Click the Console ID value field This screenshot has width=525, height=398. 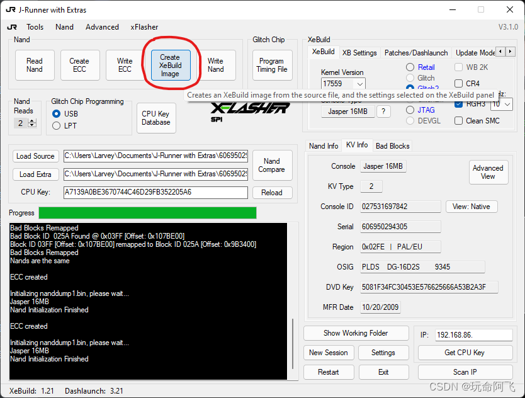[400, 207]
